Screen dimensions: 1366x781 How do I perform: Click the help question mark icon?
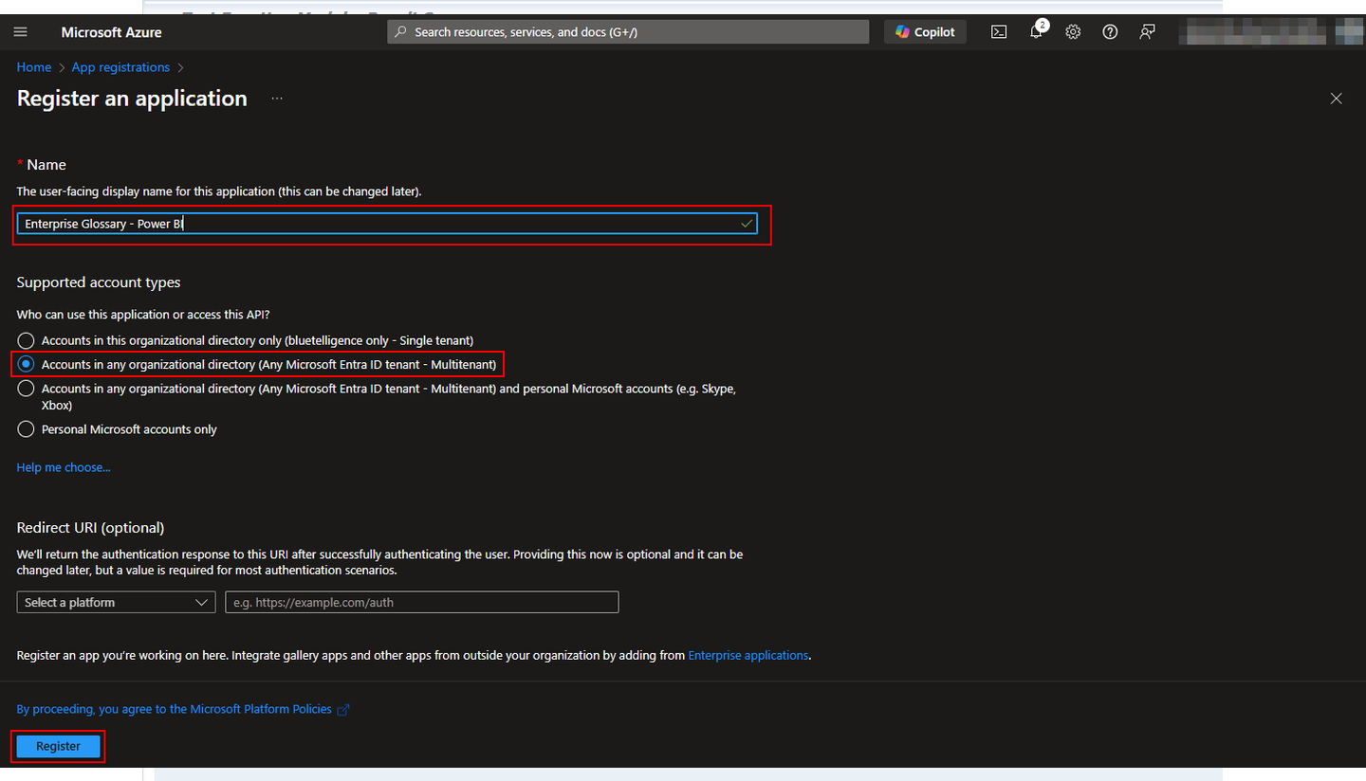1110,32
